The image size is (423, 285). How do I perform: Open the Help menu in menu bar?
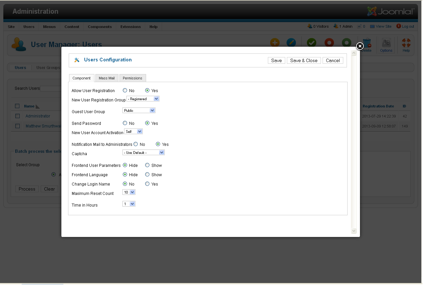pyautogui.click(x=153, y=27)
